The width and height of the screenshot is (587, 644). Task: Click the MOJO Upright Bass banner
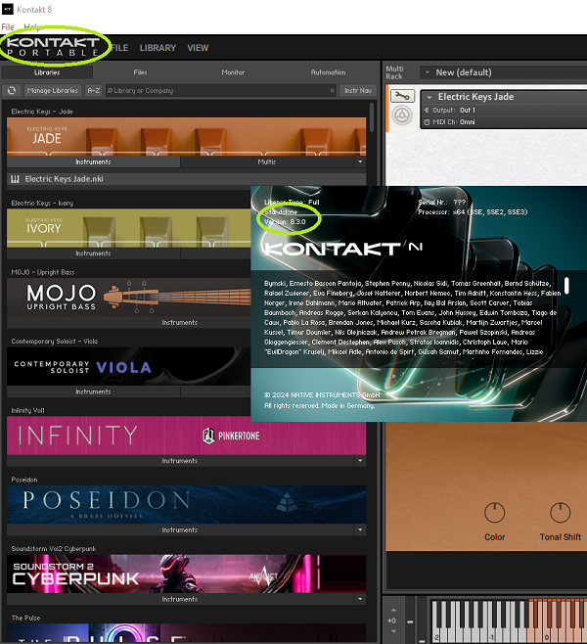click(128, 297)
